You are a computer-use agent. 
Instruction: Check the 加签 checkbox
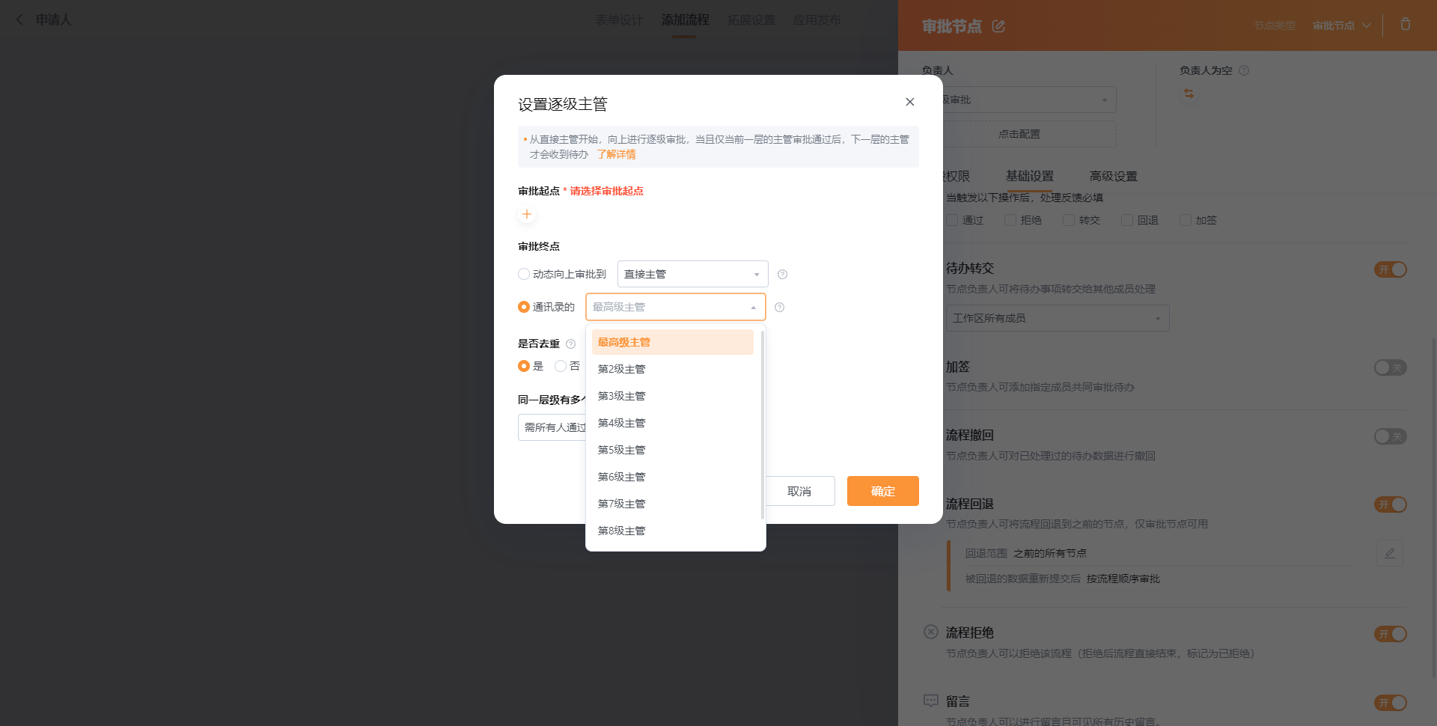pyautogui.click(x=1186, y=220)
